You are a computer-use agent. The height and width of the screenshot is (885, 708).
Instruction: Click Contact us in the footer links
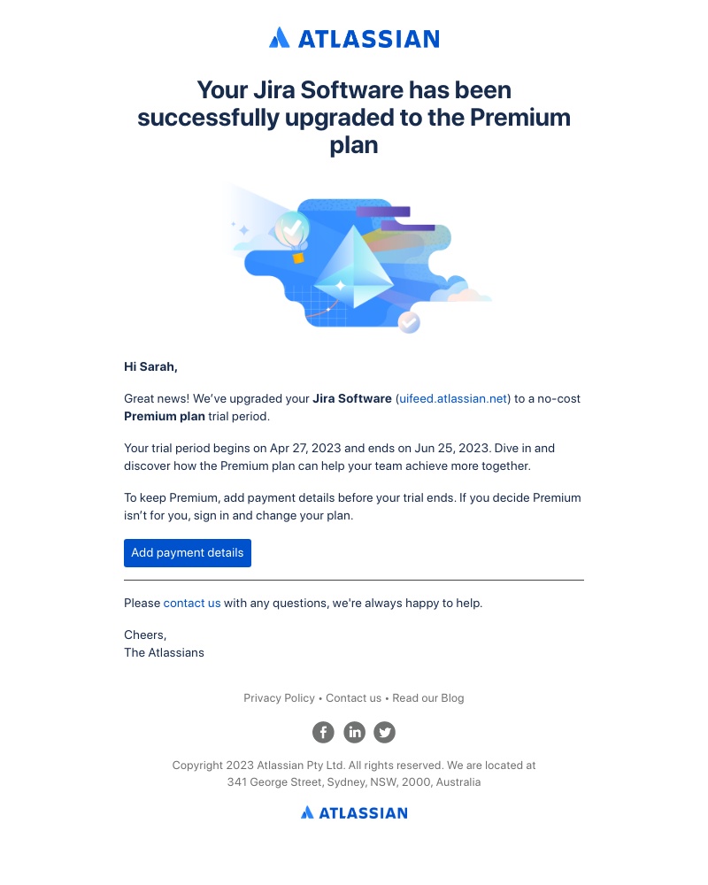(x=353, y=698)
